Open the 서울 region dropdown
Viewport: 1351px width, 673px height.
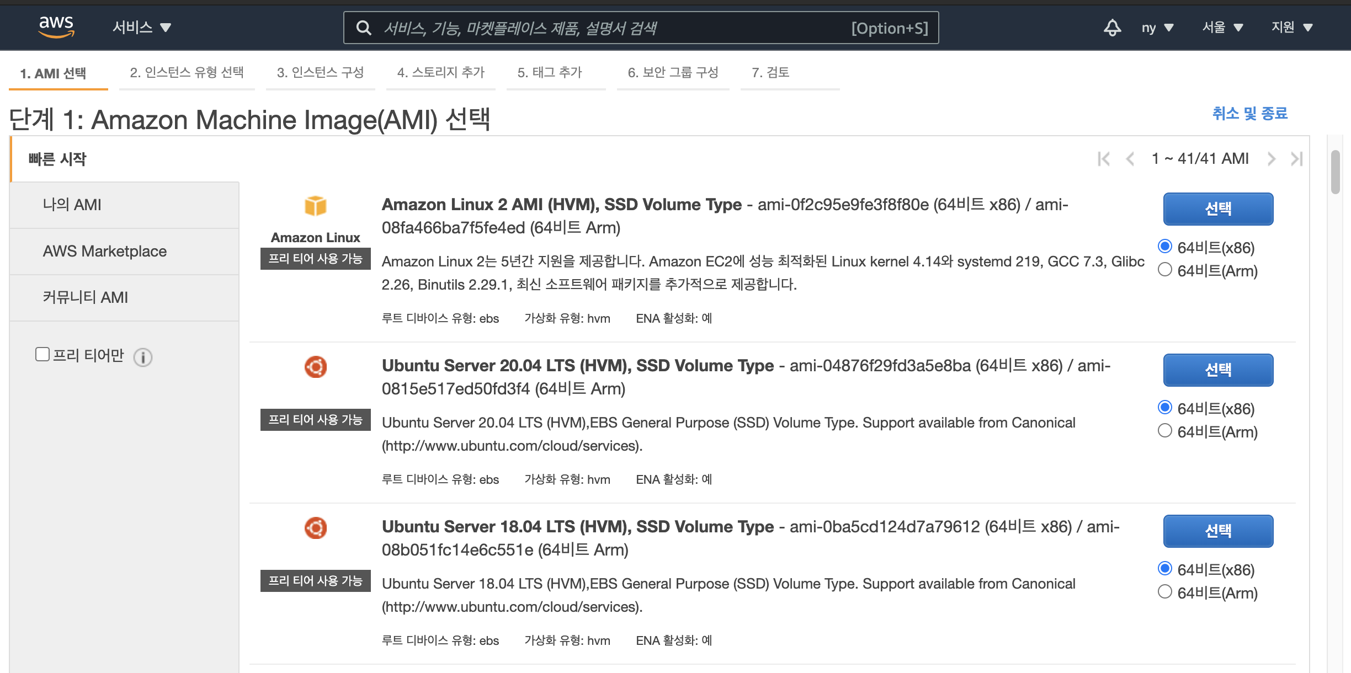click(x=1222, y=27)
